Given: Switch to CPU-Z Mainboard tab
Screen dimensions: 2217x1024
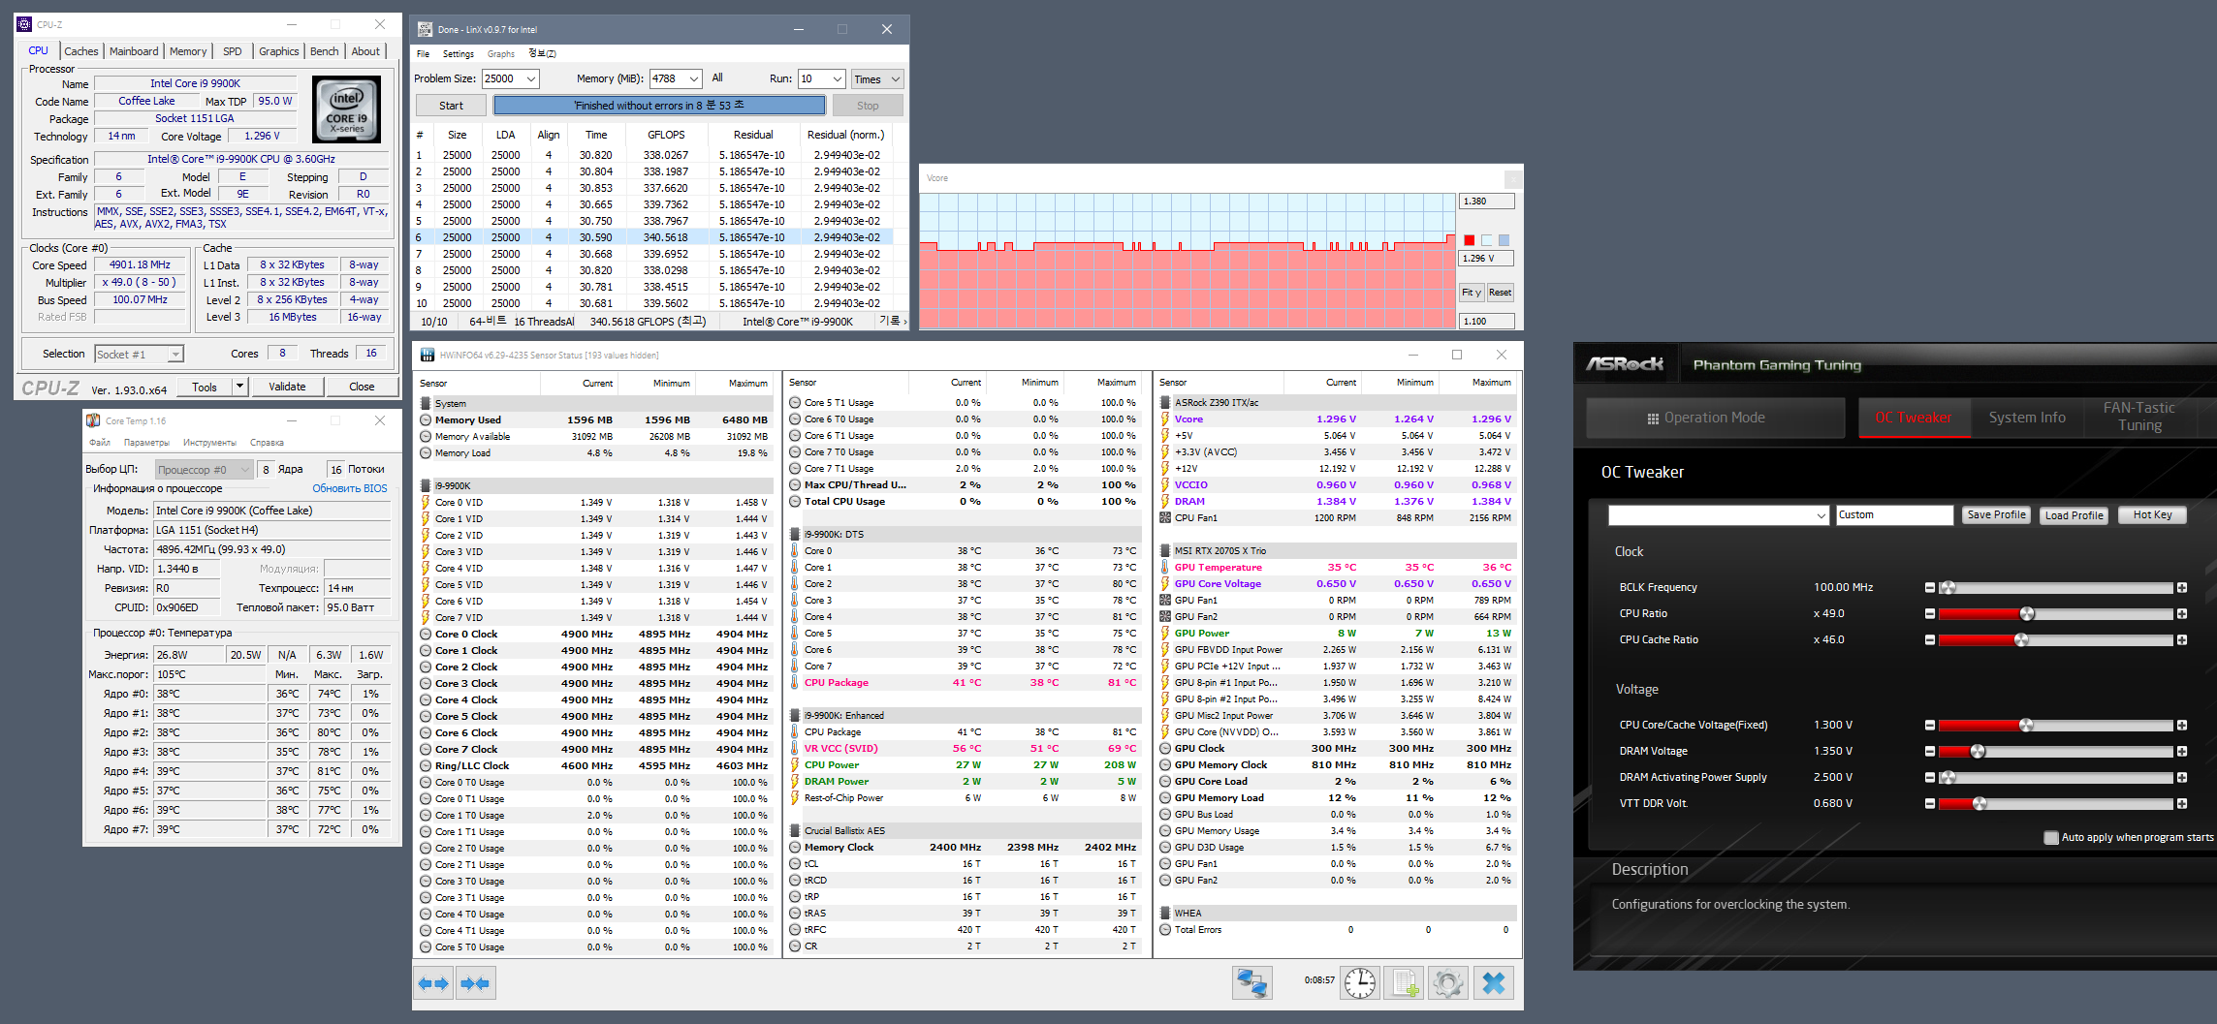Looking at the screenshot, I should pos(134,51).
